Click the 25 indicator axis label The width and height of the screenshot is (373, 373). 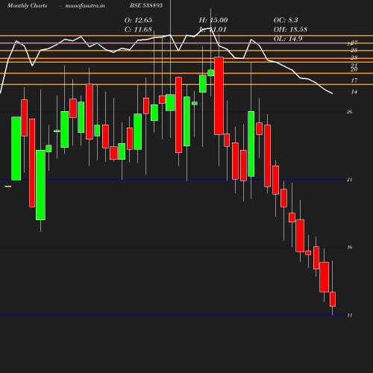click(354, 50)
